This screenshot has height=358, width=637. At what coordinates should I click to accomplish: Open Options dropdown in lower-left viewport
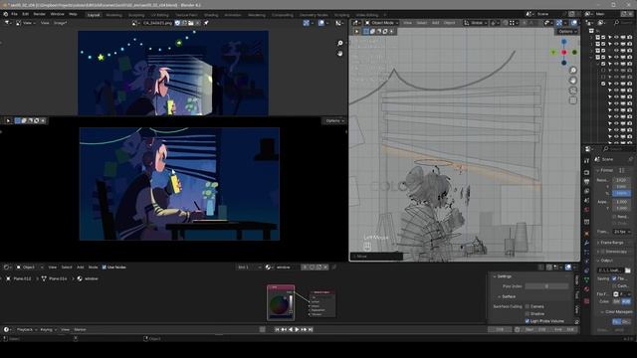click(x=334, y=120)
